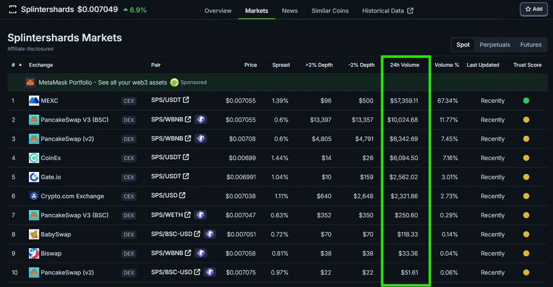Select the Spot market filter
The height and width of the screenshot is (287, 553).
pyautogui.click(x=463, y=45)
